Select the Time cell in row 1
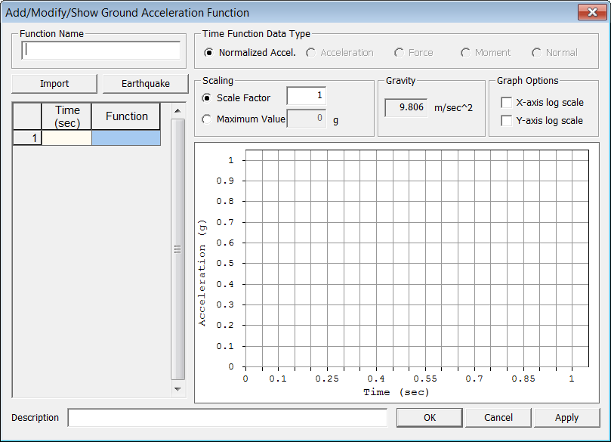 click(x=66, y=137)
